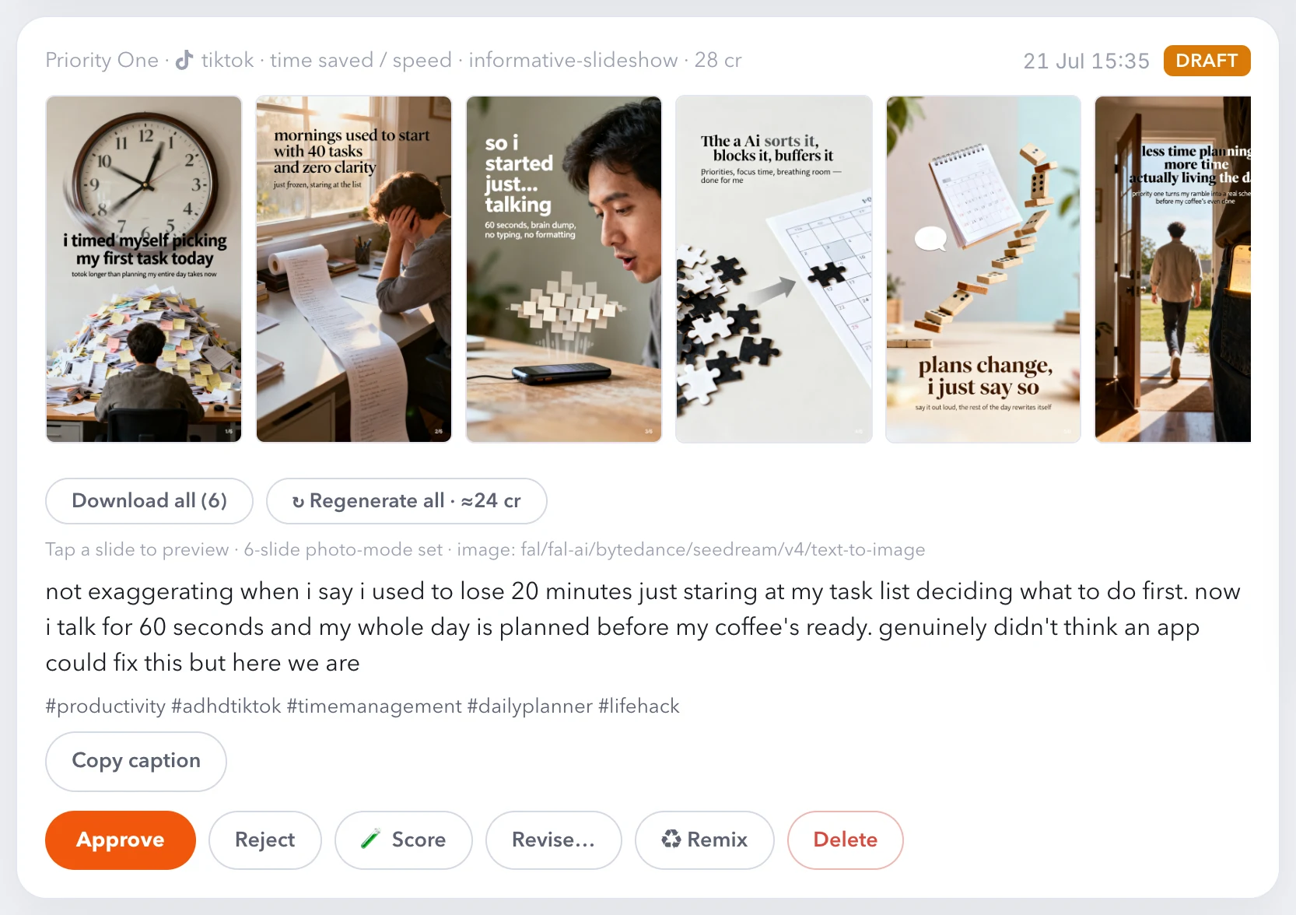
Task: Click the DRAFT status badge
Action: [x=1207, y=61]
